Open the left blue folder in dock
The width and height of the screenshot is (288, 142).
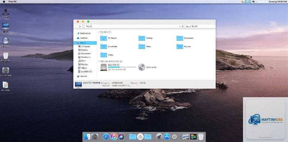tap(132, 137)
